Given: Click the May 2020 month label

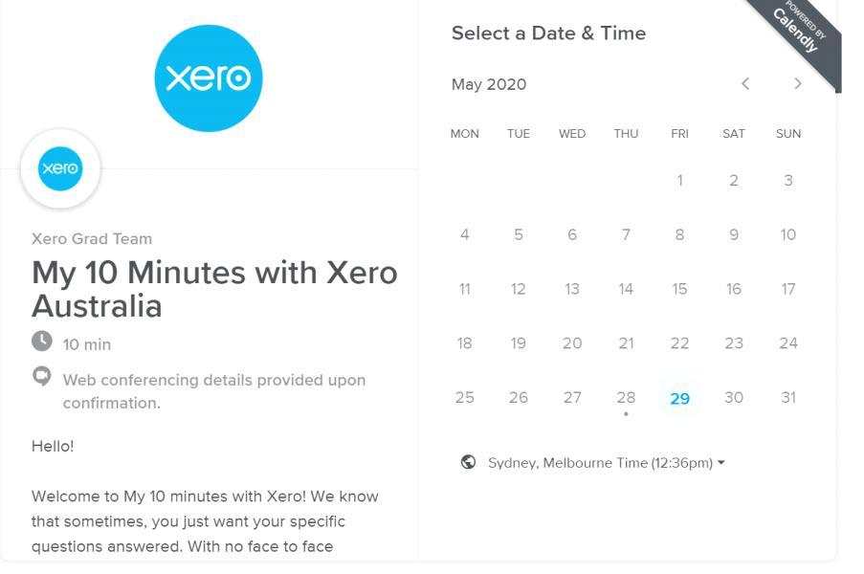Looking at the screenshot, I should tap(489, 84).
